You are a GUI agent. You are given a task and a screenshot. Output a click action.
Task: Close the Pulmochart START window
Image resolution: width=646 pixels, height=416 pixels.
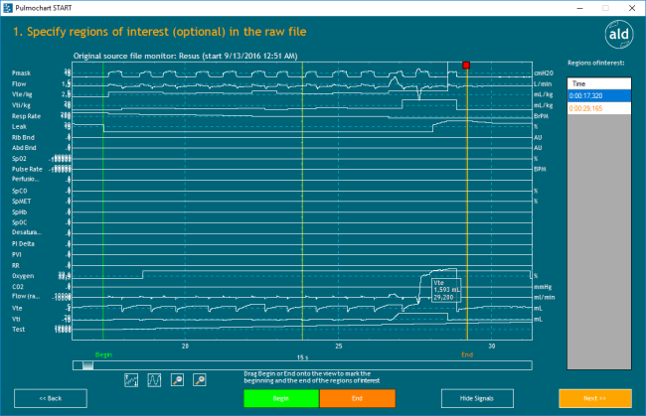pyautogui.click(x=628, y=6)
